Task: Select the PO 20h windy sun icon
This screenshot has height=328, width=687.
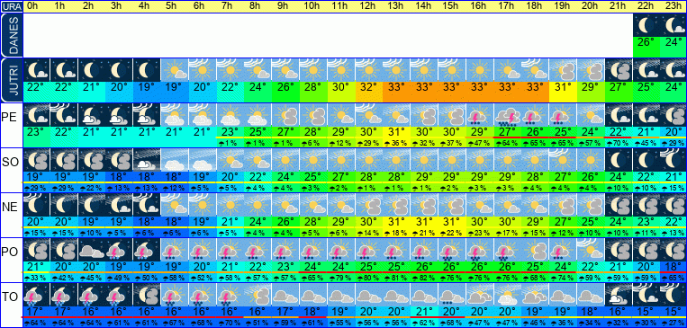Action: 590,250
